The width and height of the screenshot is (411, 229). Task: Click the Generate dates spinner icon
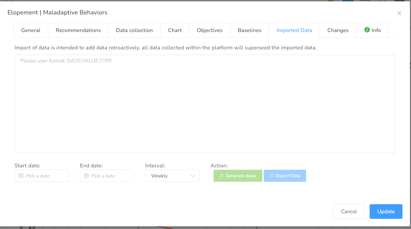click(x=222, y=176)
